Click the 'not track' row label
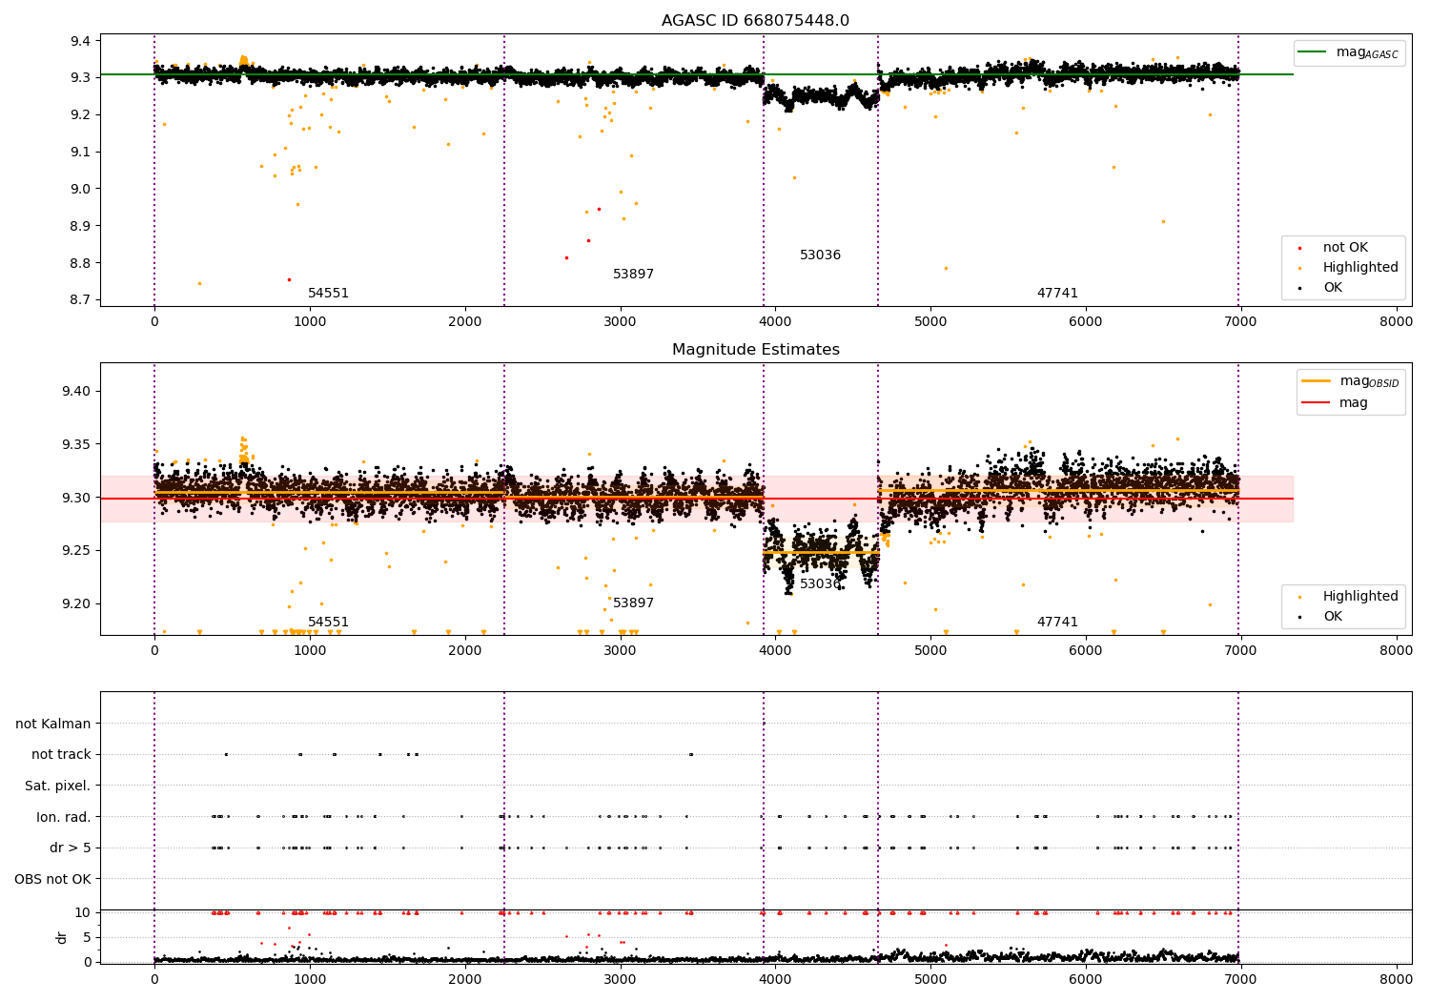Screen dimensions: 1430x1001 (61, 755)
